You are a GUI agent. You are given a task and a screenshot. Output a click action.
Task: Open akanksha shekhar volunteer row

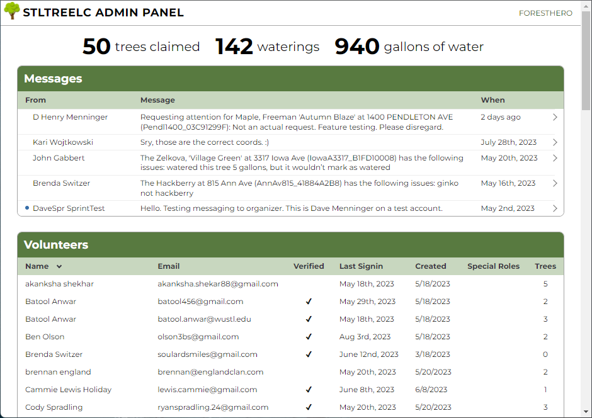pos(290,284)
